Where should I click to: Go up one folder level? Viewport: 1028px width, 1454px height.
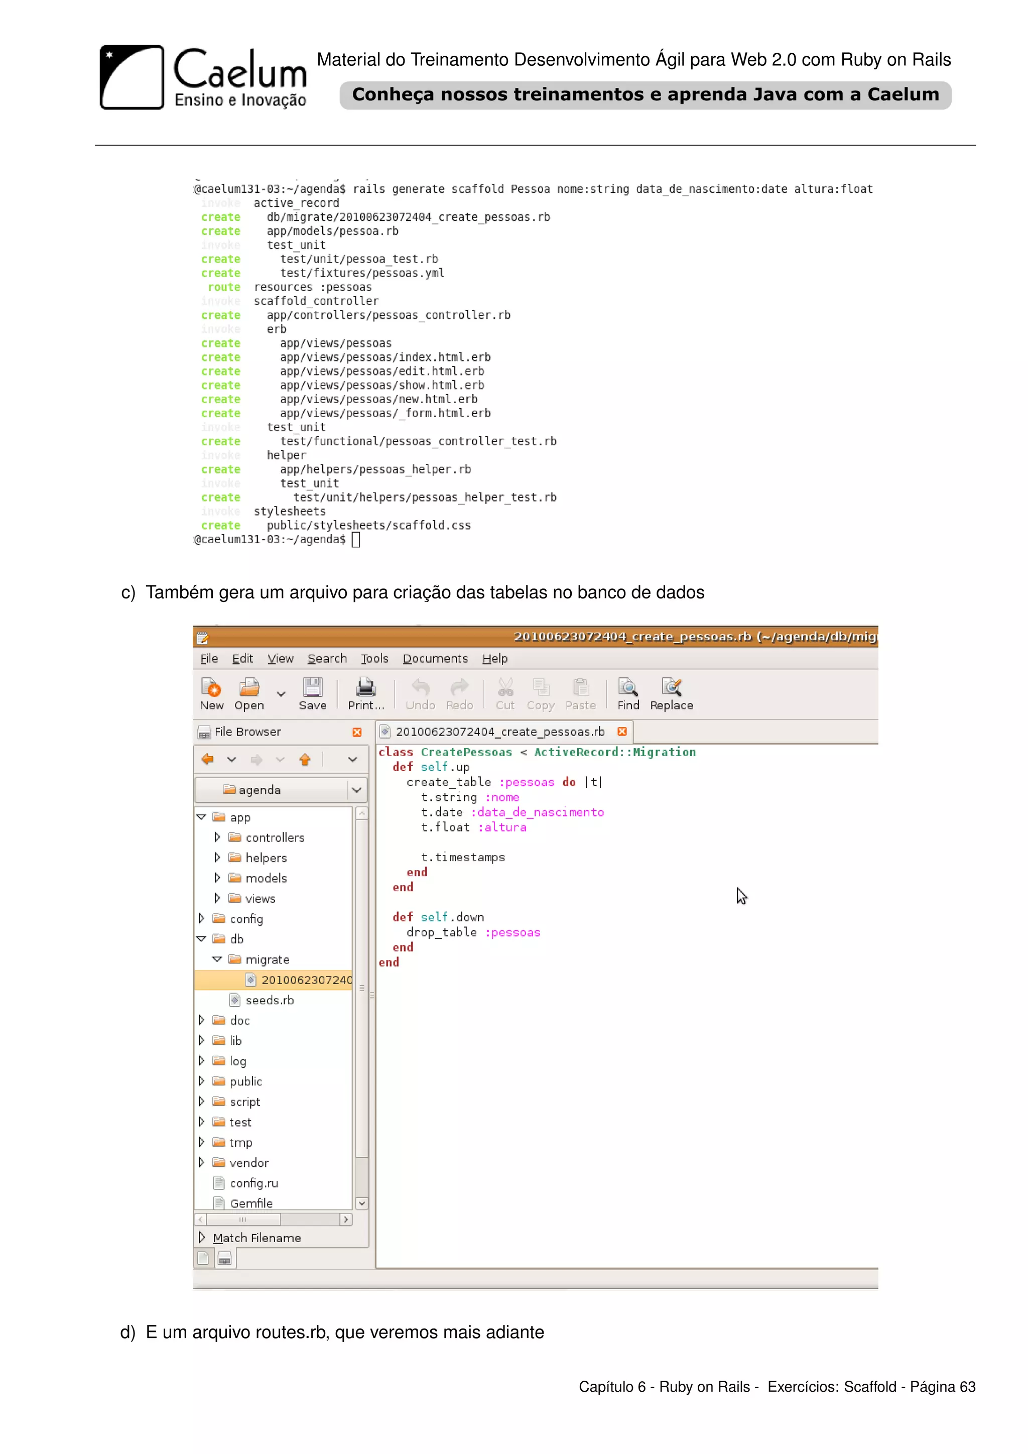pos(305,759)
